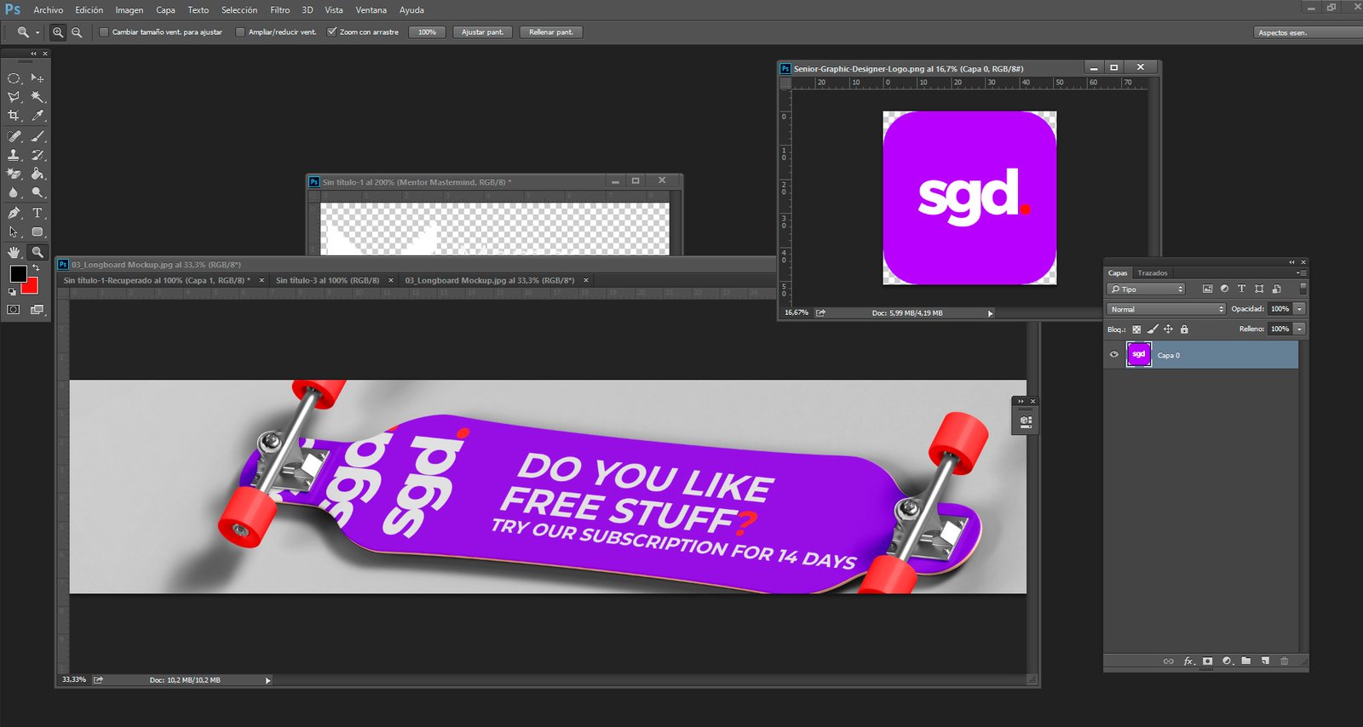Select the Type tool in the toolbox

click(37, 213)
